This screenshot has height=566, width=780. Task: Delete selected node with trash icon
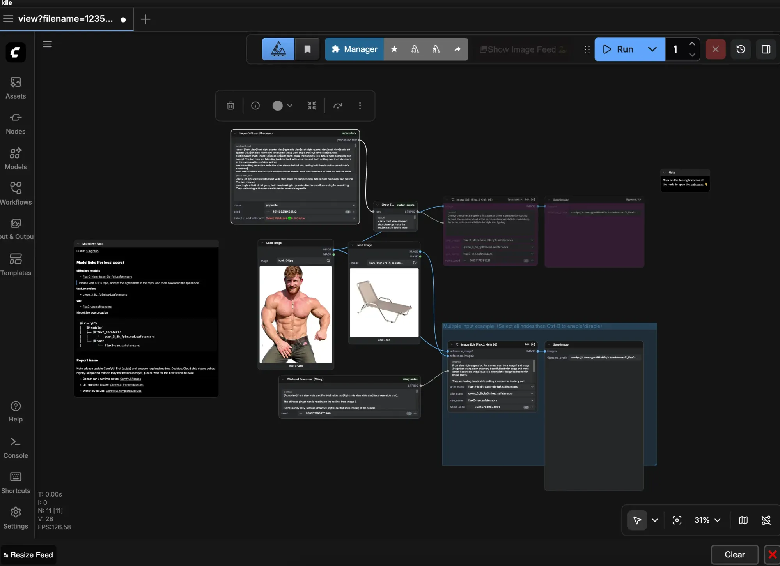coord(230,106)
